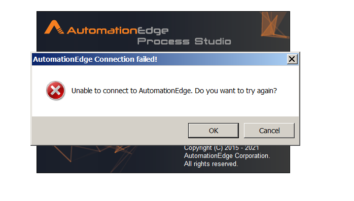Click the red error cross icon
The image size is (354, 201).
point(56,91)
